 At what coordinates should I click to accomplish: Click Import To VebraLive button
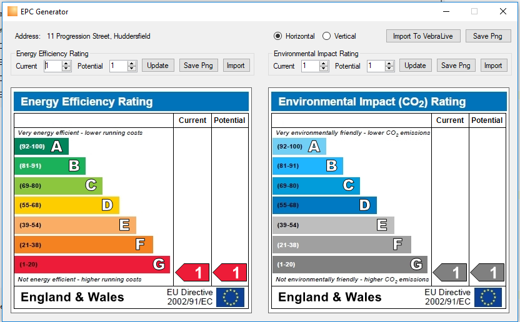point(423,36)
